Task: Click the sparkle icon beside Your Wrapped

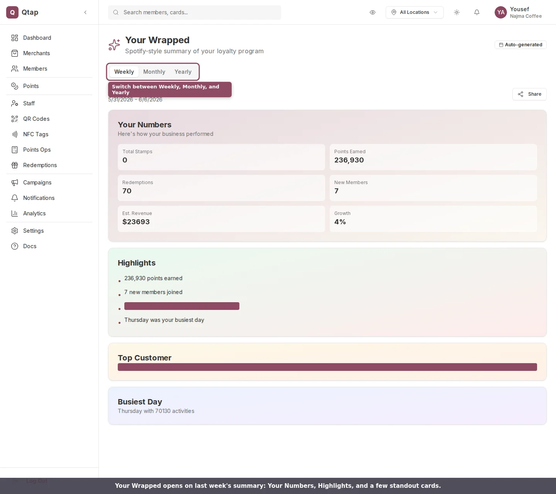Action: (x=114, y=45)
